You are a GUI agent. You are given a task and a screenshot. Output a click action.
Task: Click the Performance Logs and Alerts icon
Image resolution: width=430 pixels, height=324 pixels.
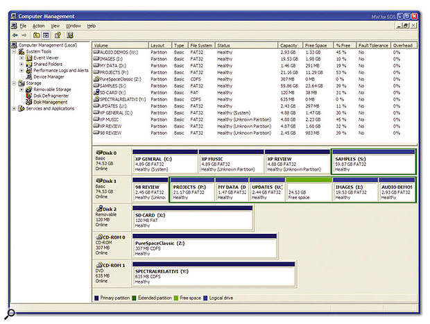coord(29,71)
